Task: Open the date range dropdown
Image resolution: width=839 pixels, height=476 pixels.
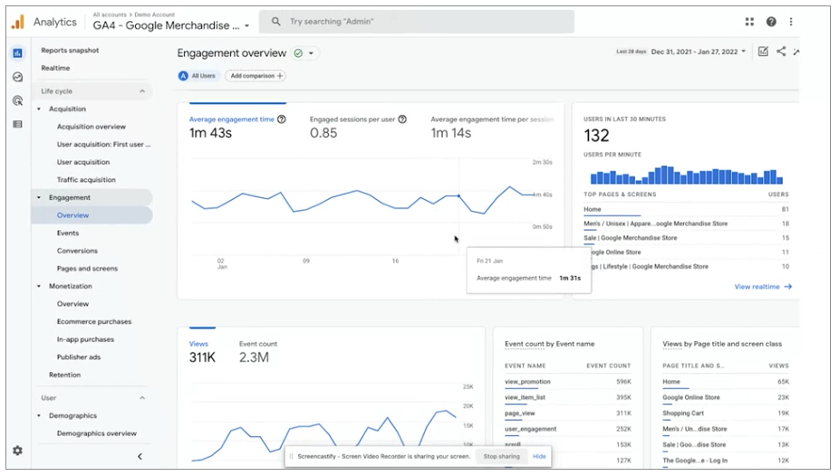Action: tap(698, 52)
